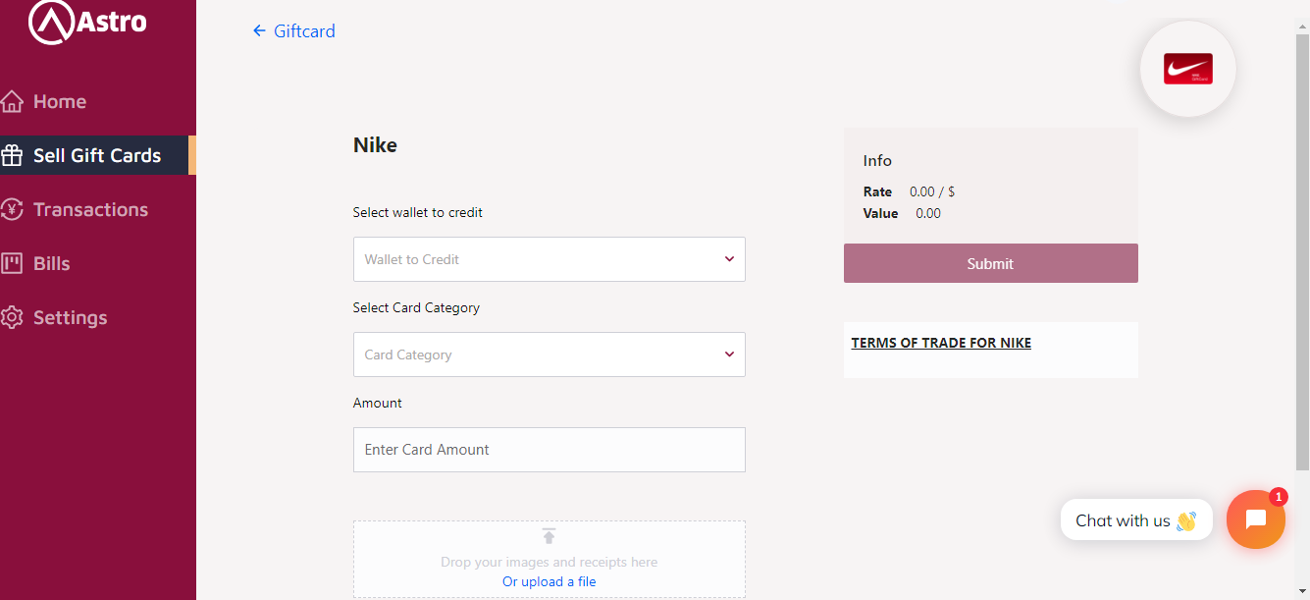The height and width of the screenshot is (600, 1310).
Task: Click the Nike gift card thumbnail
Action: point(1187,69)
